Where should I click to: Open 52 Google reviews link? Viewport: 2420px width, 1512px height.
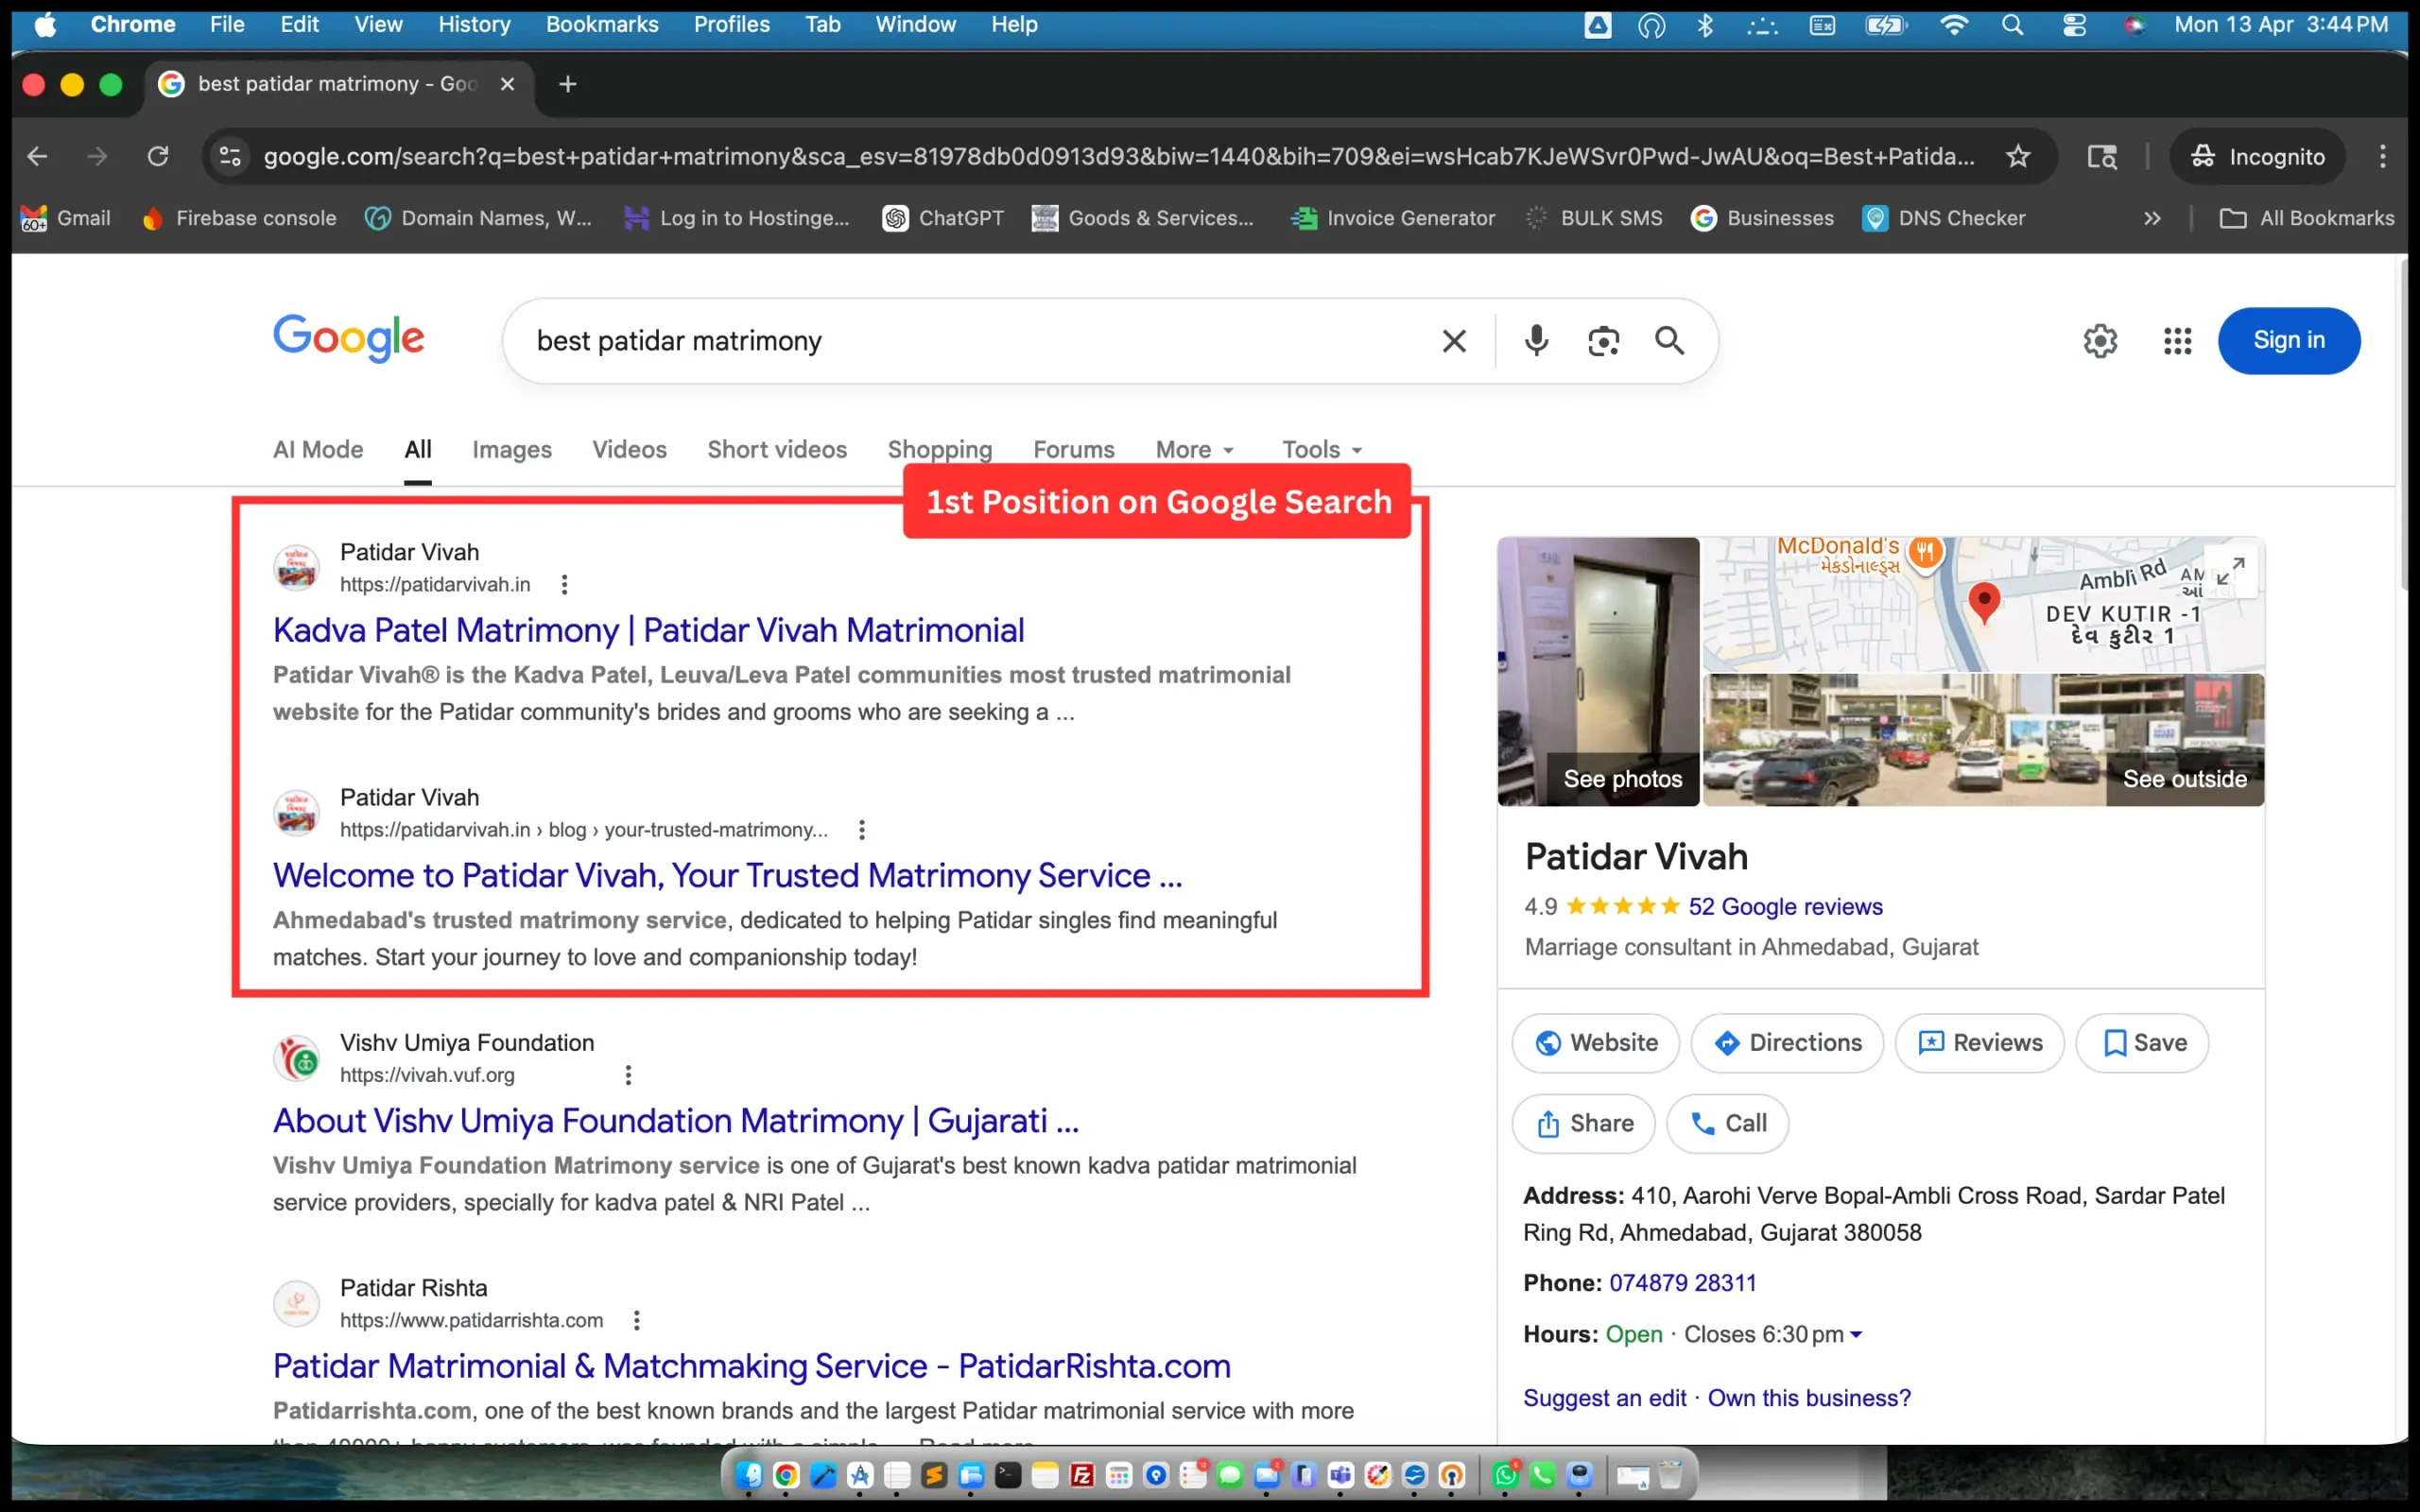[1785, 907]
